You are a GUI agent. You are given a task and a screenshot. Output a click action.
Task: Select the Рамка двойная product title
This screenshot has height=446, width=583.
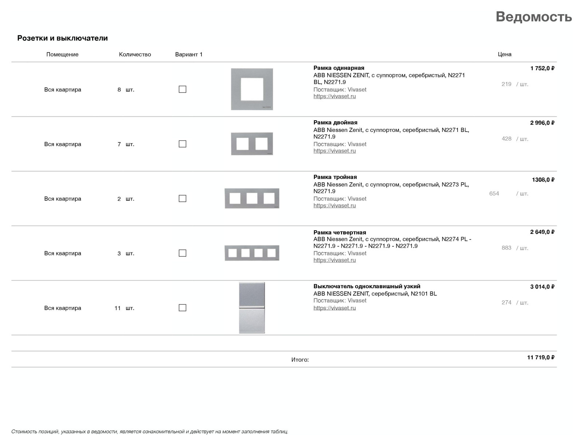point(335,123)
